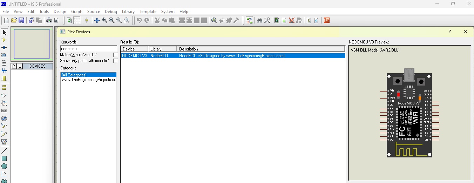This screenshot has width=474, height=183.
Task: Open the Design menu
Action: [60, 12]
